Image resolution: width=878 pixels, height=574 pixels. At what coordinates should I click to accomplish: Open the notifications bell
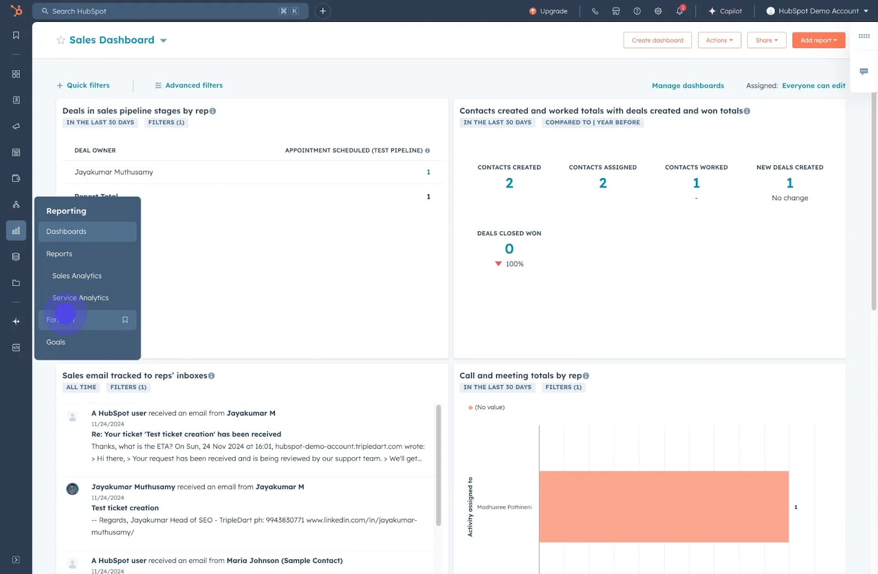click(x=679, y=11)
